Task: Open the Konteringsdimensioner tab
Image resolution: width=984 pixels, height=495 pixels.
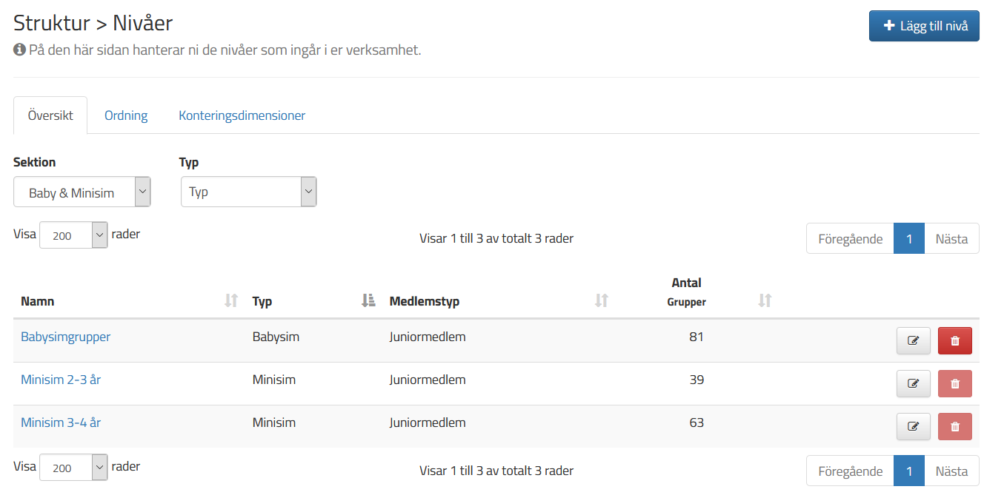Action: (242, 115)
